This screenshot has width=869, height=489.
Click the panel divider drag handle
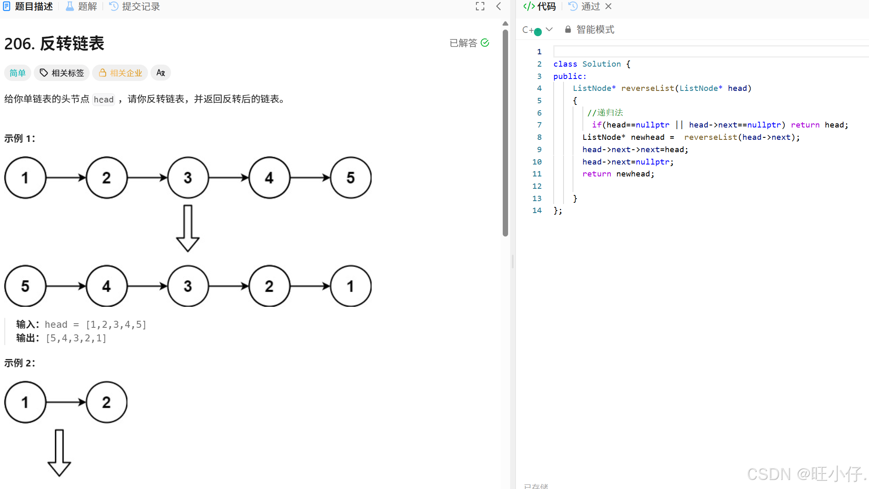pyautogui.click(x=513, y=261)
